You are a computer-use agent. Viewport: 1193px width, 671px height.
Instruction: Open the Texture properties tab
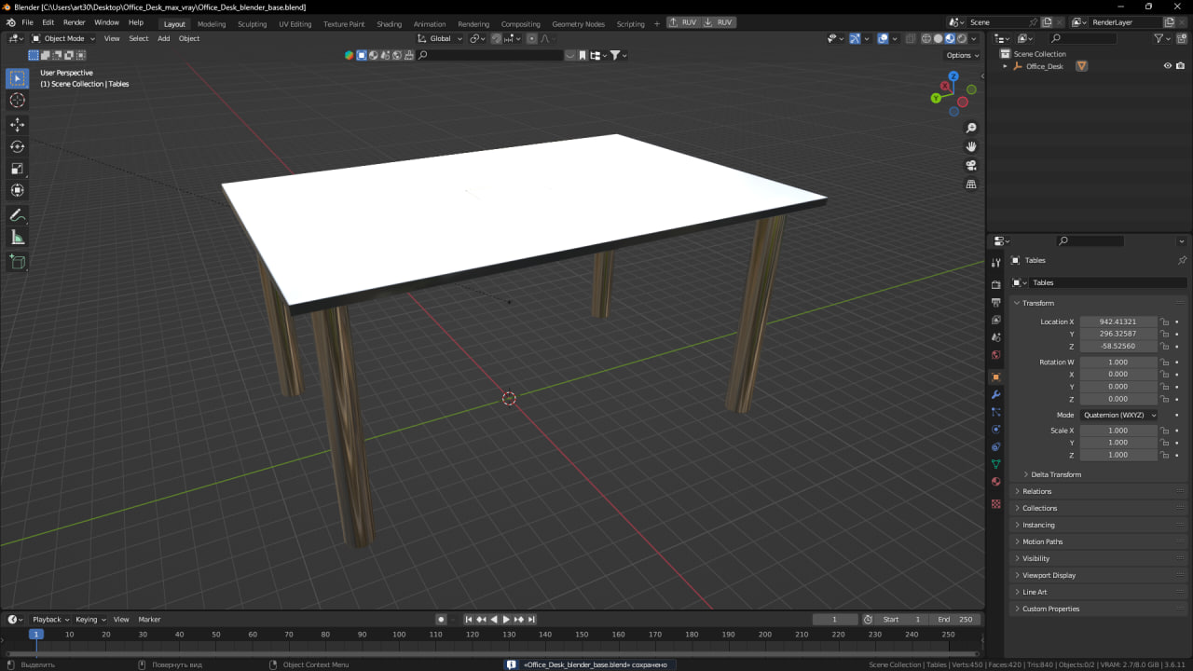996,503
